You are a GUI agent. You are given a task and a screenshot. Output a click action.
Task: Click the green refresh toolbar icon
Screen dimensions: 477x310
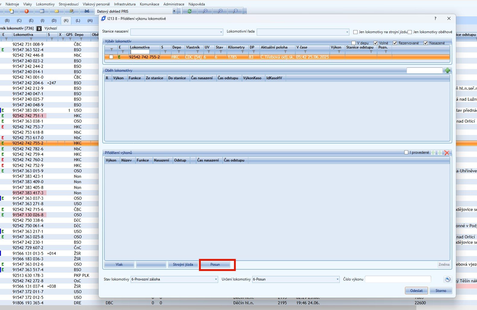[189, 11]
